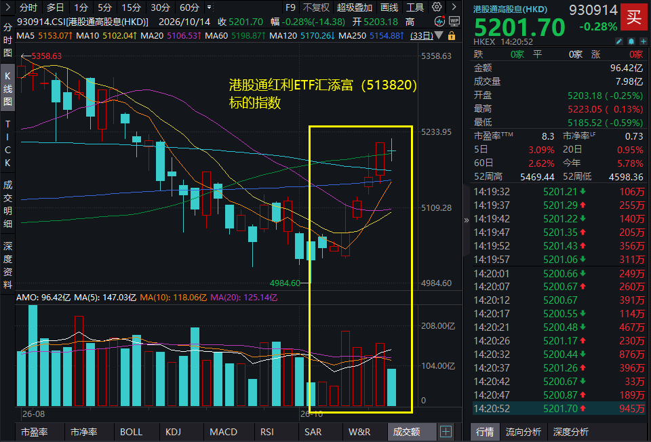Switch to 多日 timeframe
This screenshot has width=651, height=442.
point(55,7)
